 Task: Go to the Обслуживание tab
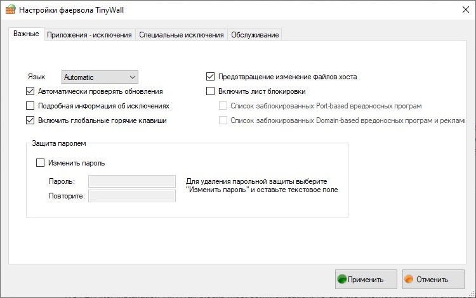pos(255,35)
